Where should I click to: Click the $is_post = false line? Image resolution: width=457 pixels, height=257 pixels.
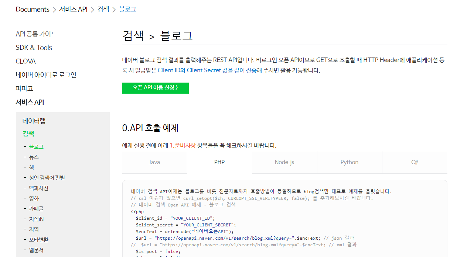coord(158,251)
